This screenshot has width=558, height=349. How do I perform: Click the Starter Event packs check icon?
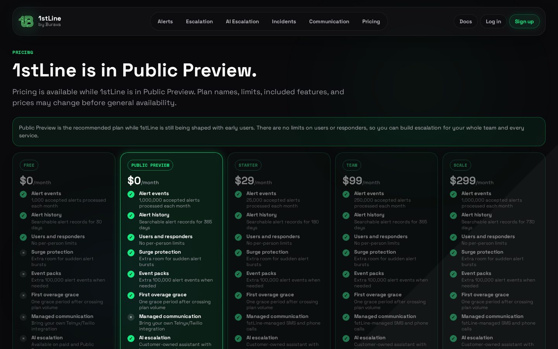point(238,274)
